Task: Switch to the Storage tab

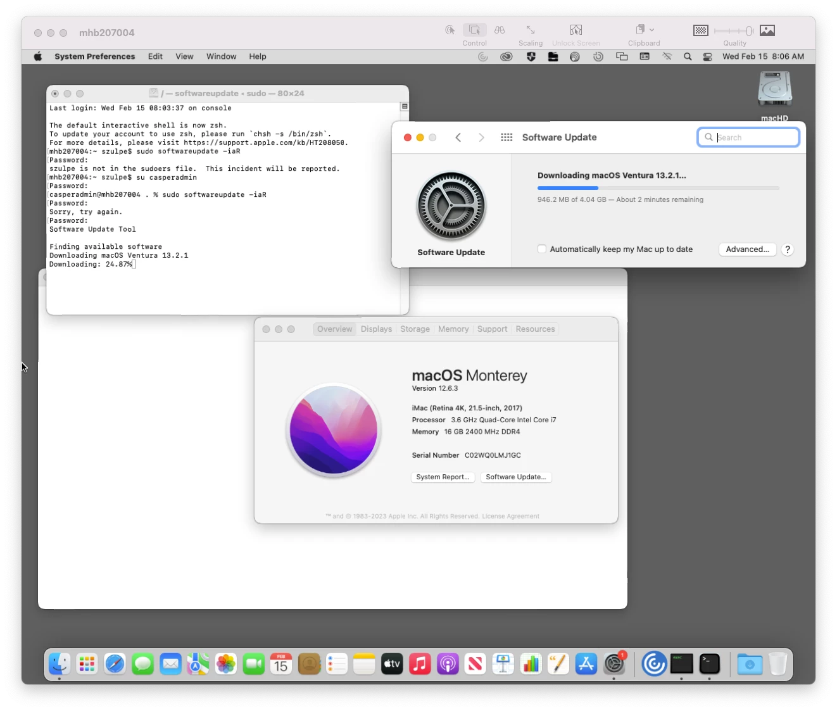Action: [415, 329]
